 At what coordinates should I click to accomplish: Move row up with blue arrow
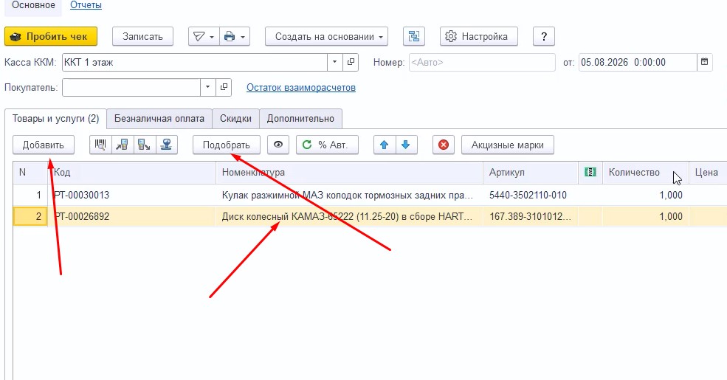tap(385, 145)
